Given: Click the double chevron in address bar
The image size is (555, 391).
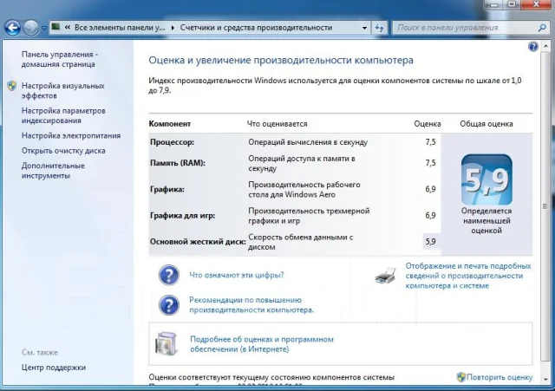Looking at the screenshot, I should click(x=68, y=28).
